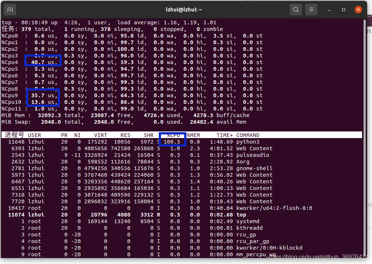Click the 32092.3 total memory value

click(x=49, y=116)
